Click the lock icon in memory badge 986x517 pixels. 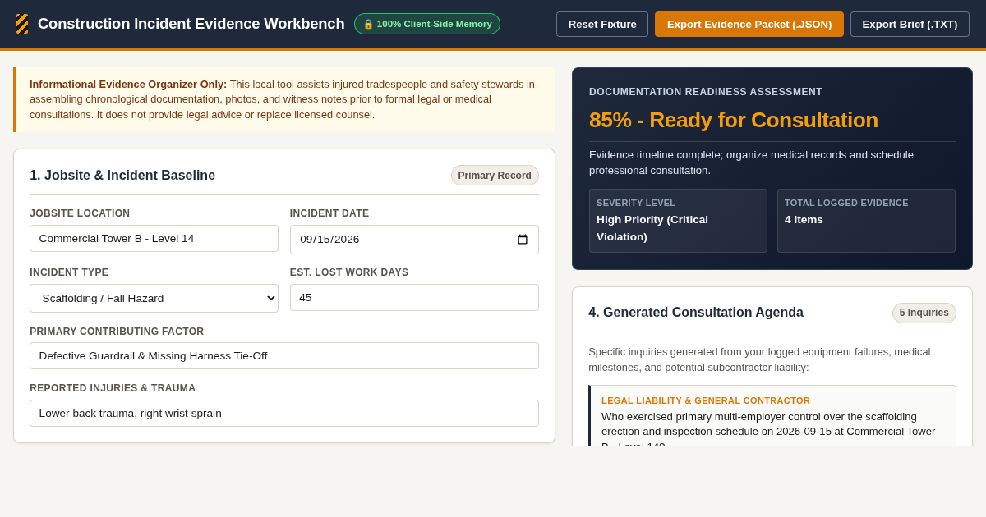pyautogui.click(x=368, y=24)
